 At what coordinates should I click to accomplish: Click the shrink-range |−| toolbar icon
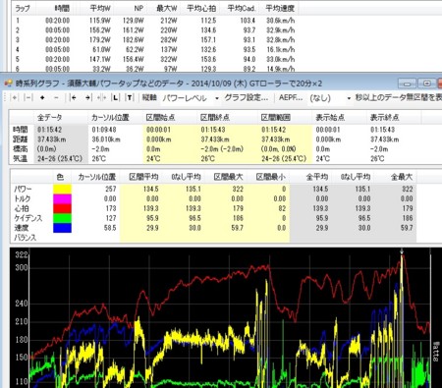click(28, 97)
